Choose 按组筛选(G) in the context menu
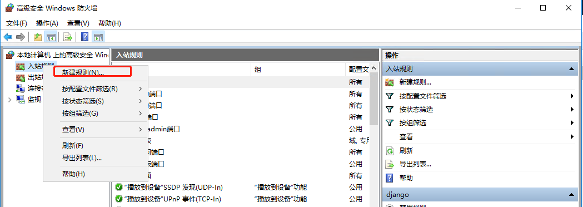This screenshot has height=207, width=583. [x=96, y=113]
